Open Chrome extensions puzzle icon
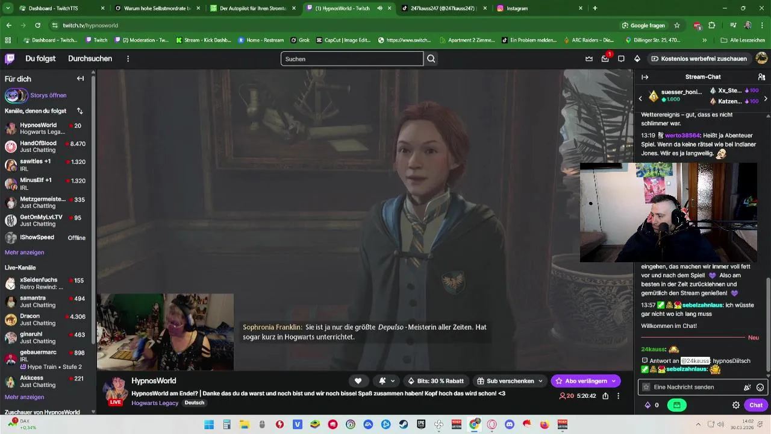Screen dimensions: 771x434 (x=712, y=25)
